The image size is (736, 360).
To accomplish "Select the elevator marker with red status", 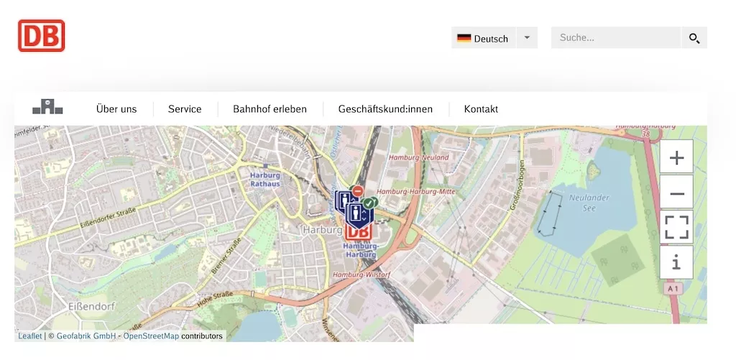I will pos(349,199).
